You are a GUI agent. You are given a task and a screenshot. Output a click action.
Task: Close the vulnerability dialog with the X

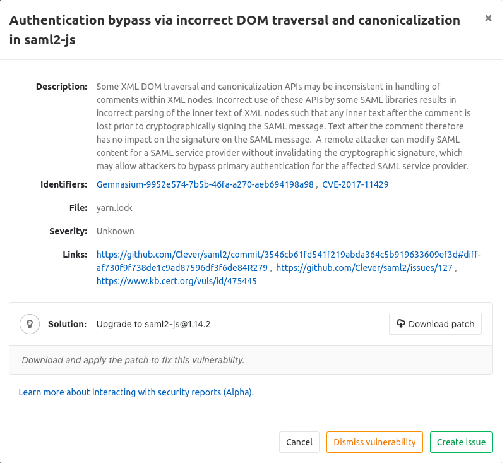point(488,18)
